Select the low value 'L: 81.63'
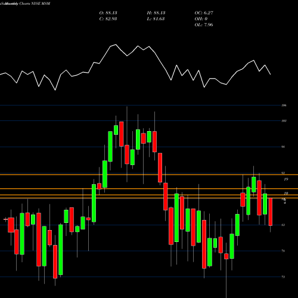Viewport: 298px width, 298px height. tap(156, 19)
